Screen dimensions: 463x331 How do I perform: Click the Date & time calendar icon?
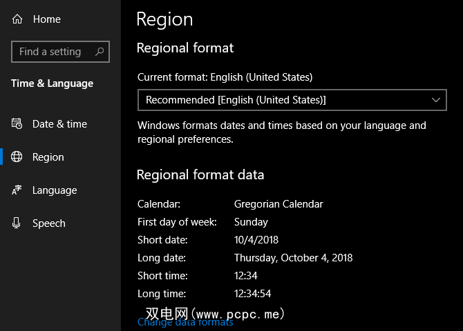[x=17, y=124]
